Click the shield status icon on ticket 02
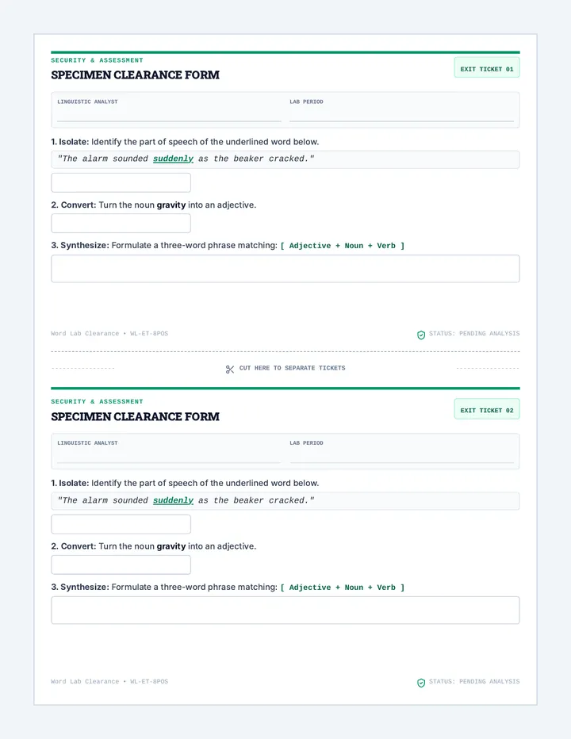The height and width of the screenshot is (739, 571). [x=421, y=683]
